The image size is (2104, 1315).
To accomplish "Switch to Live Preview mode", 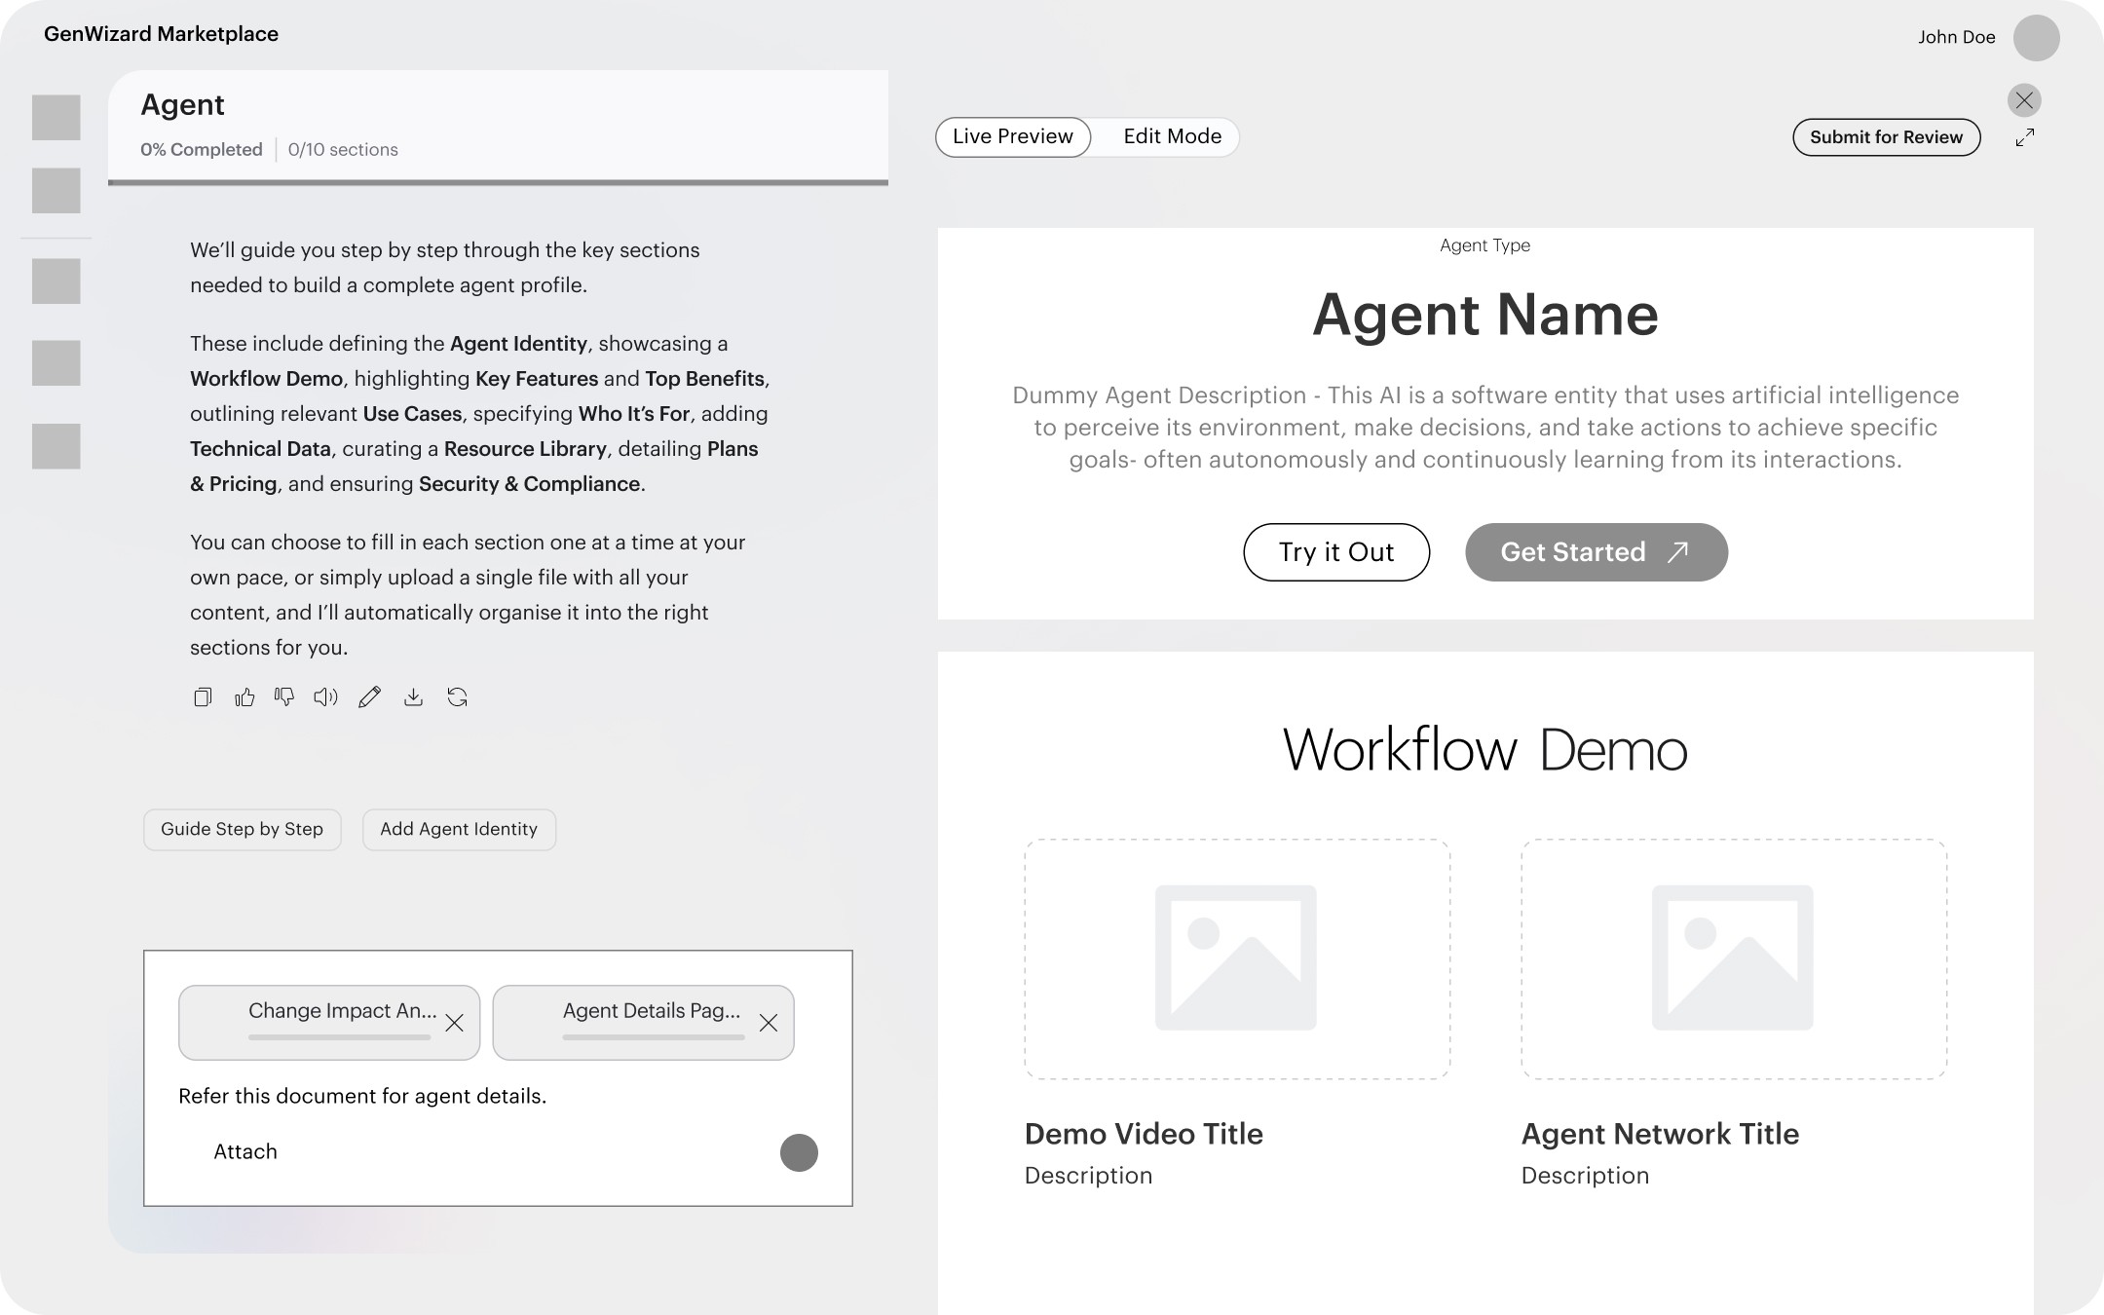I will (x=1012, y=136).
